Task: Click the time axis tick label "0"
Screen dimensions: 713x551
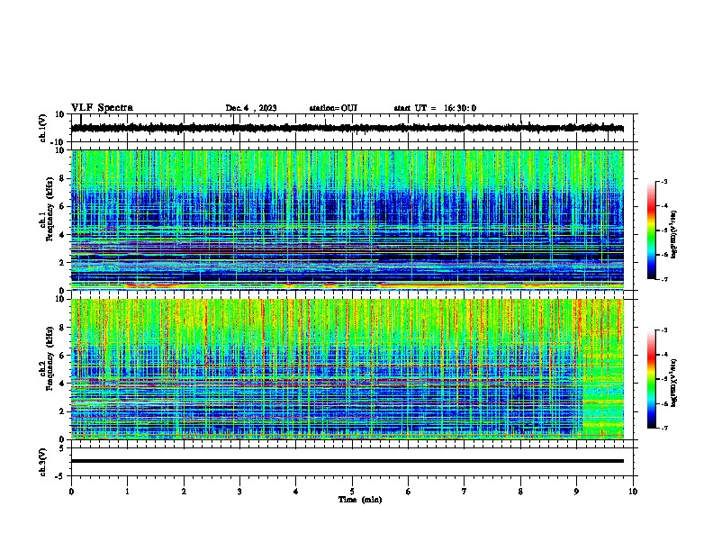Action: (71, 492)
